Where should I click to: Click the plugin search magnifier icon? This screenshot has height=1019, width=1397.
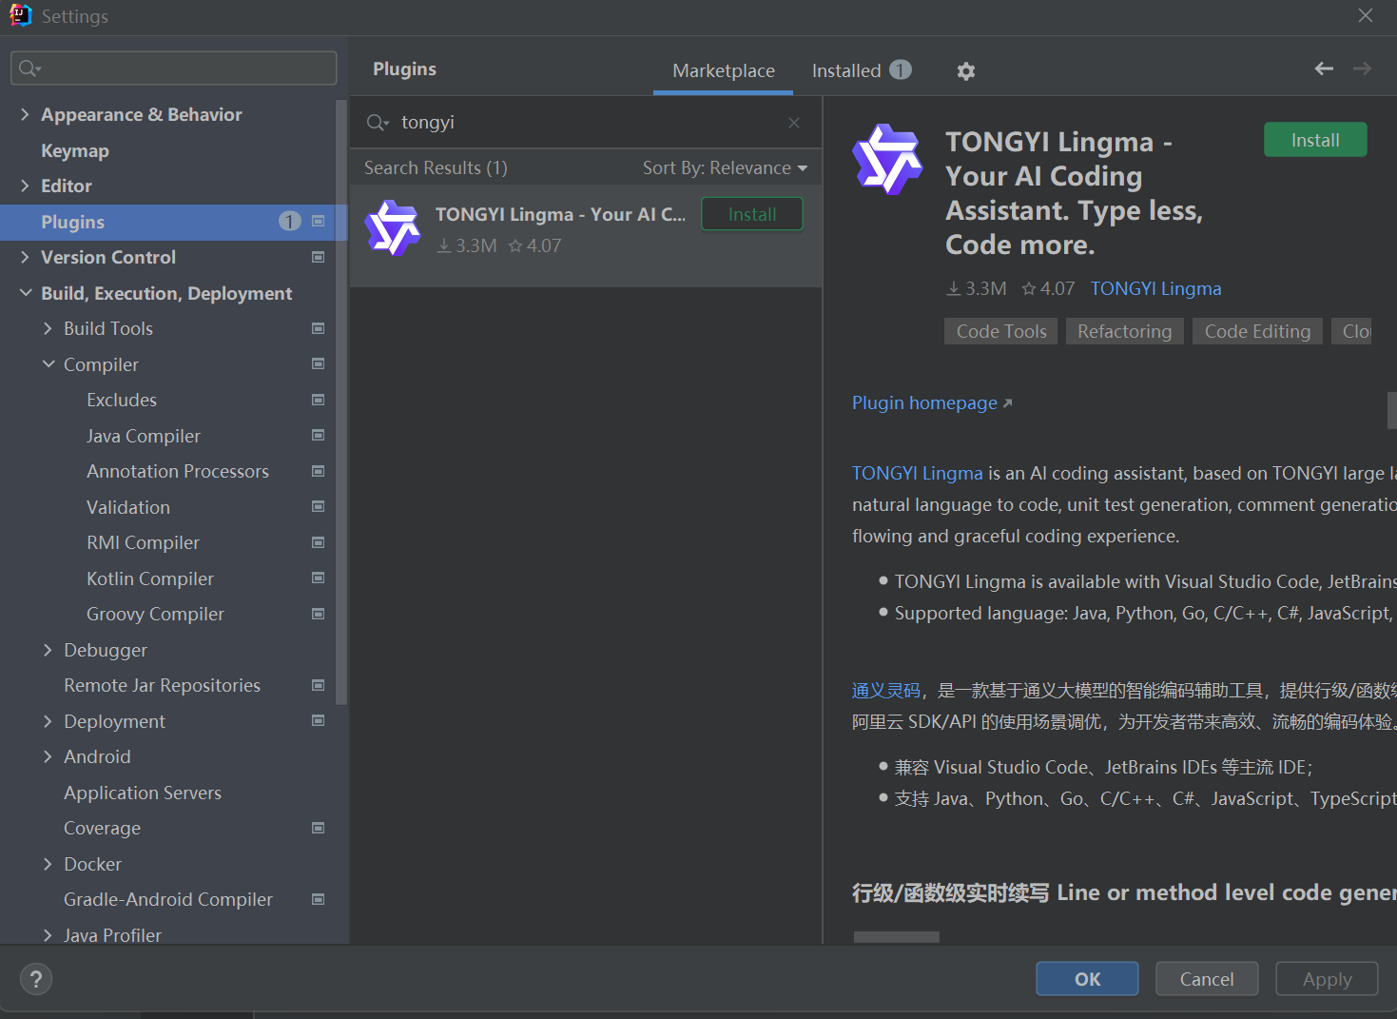(378, 123)
